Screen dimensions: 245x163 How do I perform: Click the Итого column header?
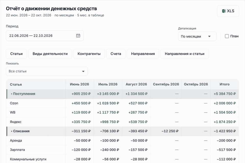225,84
